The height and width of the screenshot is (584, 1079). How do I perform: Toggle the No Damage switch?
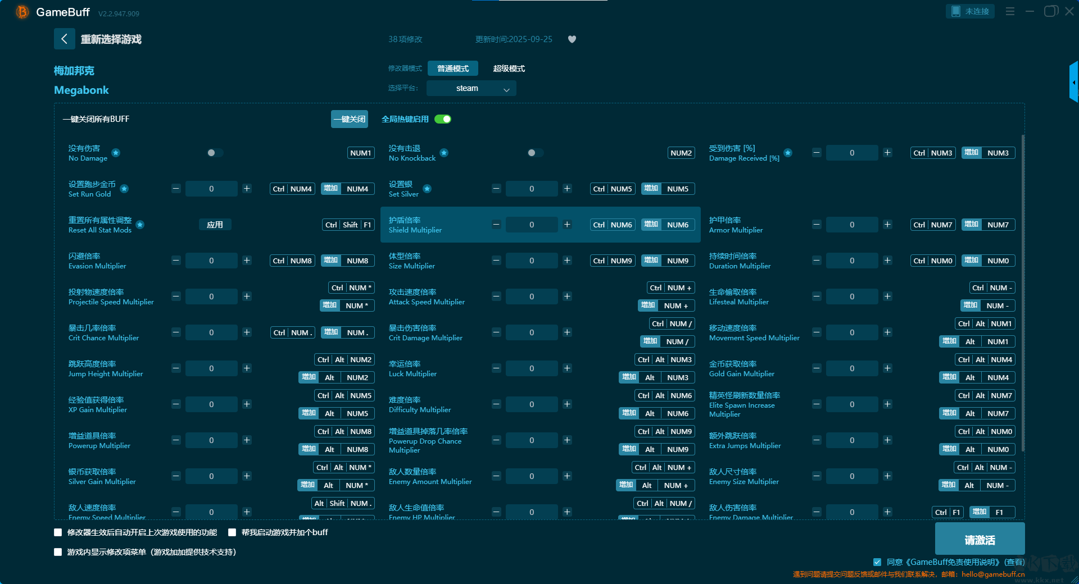[215, 153]
